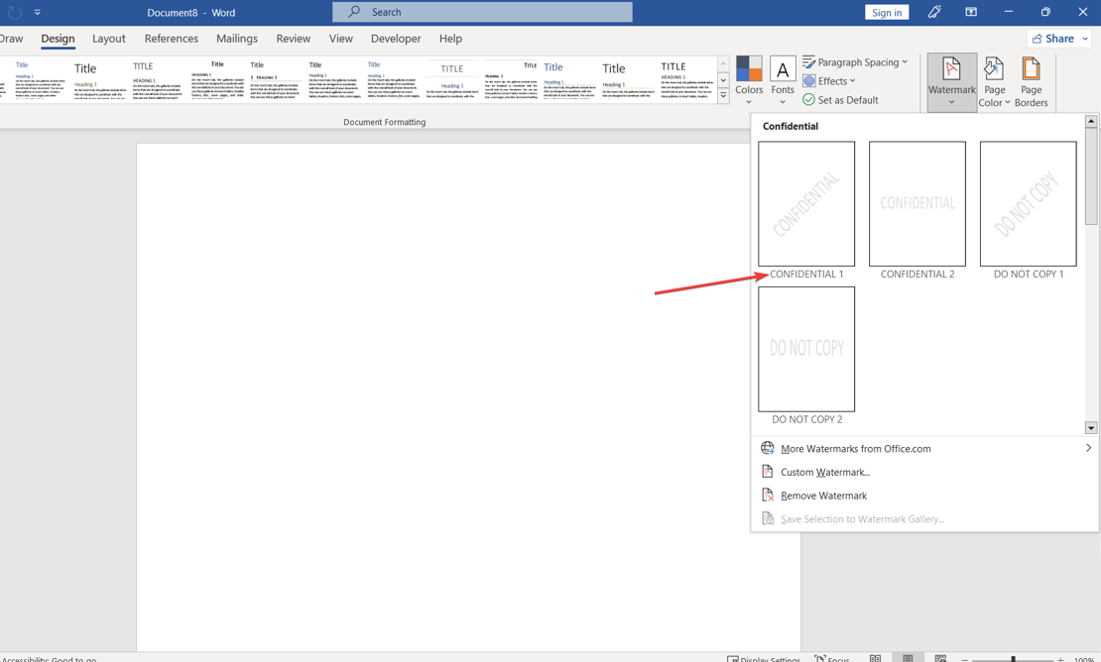
Task: Click the 'DO NOT COPY 1' caption label
Action: [1028, 275]
